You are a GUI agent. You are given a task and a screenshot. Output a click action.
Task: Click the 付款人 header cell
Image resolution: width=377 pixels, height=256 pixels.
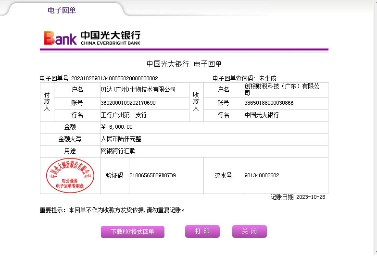coord(47,102)
